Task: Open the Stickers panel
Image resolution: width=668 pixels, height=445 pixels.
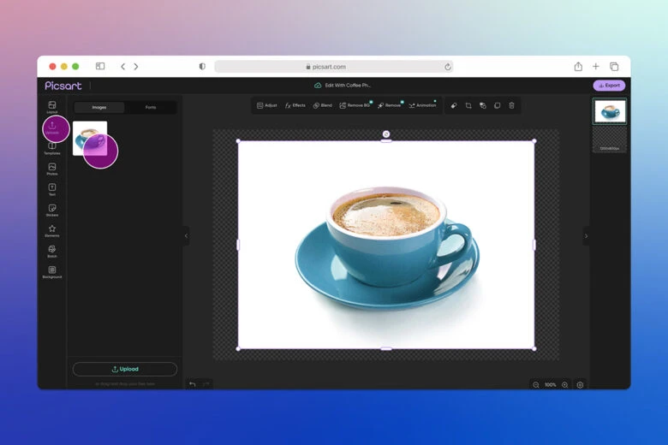Action: pyautogui.click(x=52, y=209)
